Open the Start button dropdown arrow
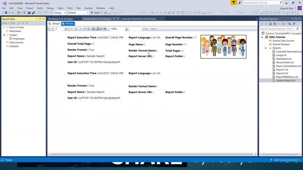This screenshot has width=303, height=170. pos(101,13)
